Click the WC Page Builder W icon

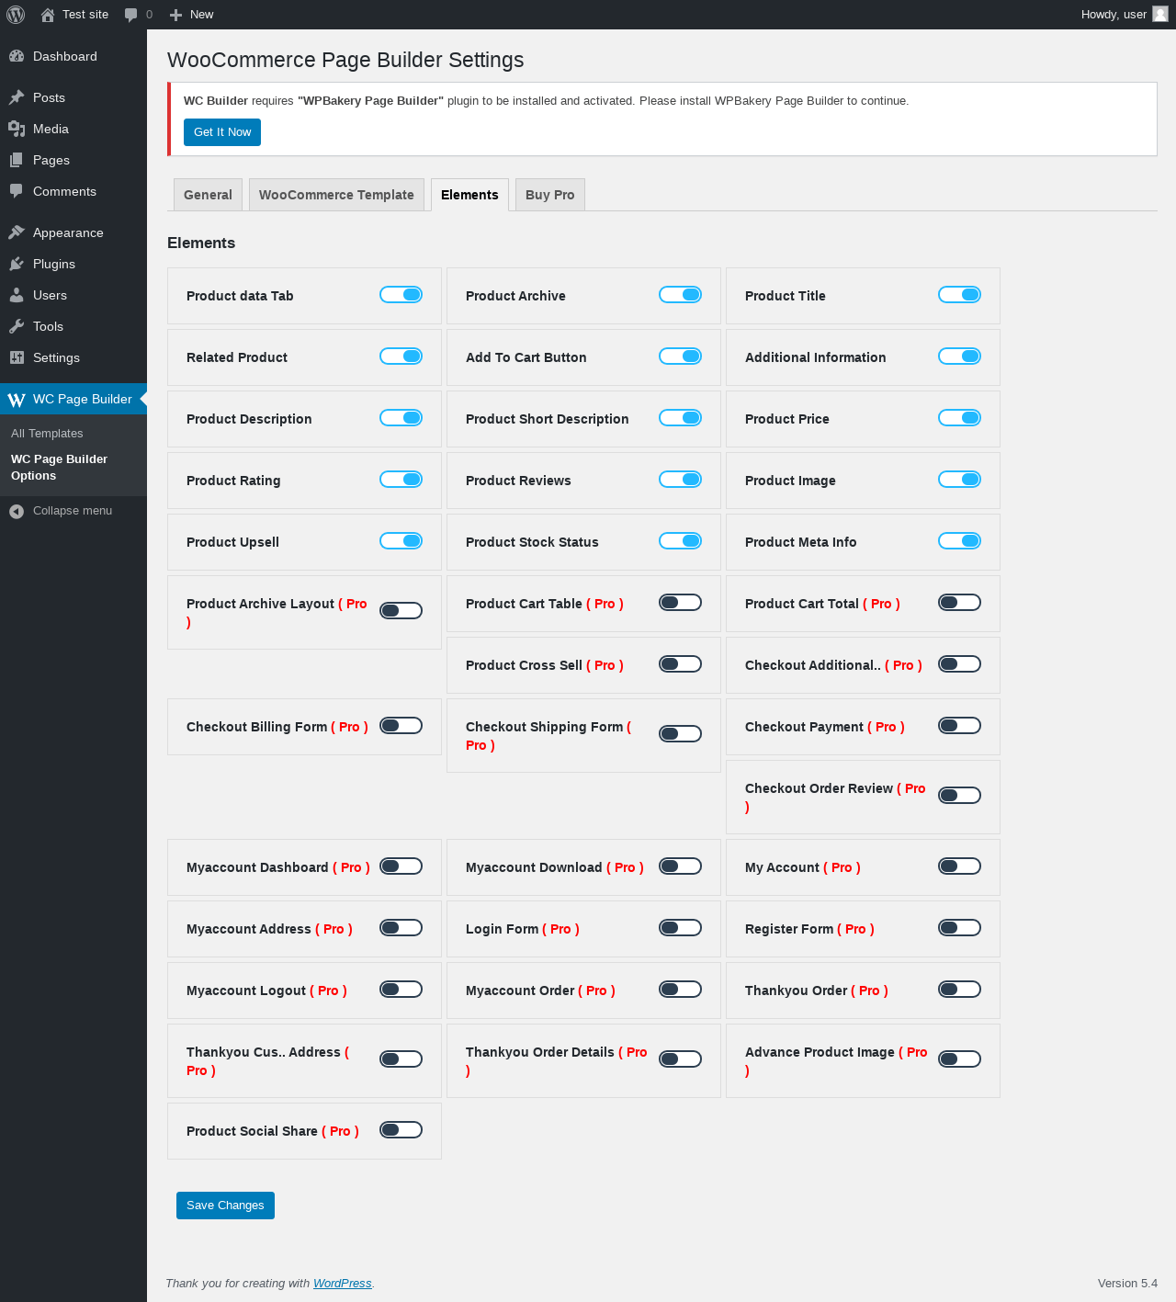tap(17, 400)
